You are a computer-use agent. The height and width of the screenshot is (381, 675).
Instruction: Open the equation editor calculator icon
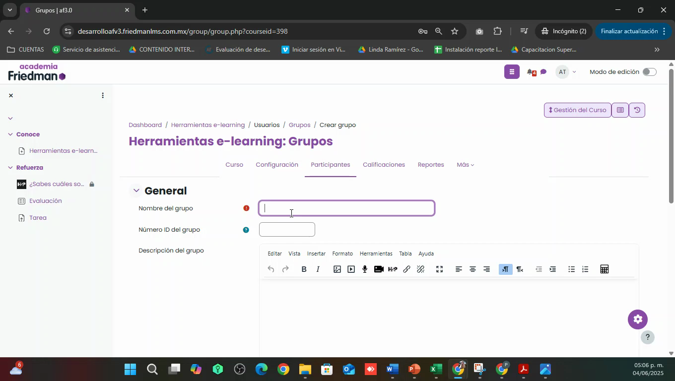(x=604, y=269)
